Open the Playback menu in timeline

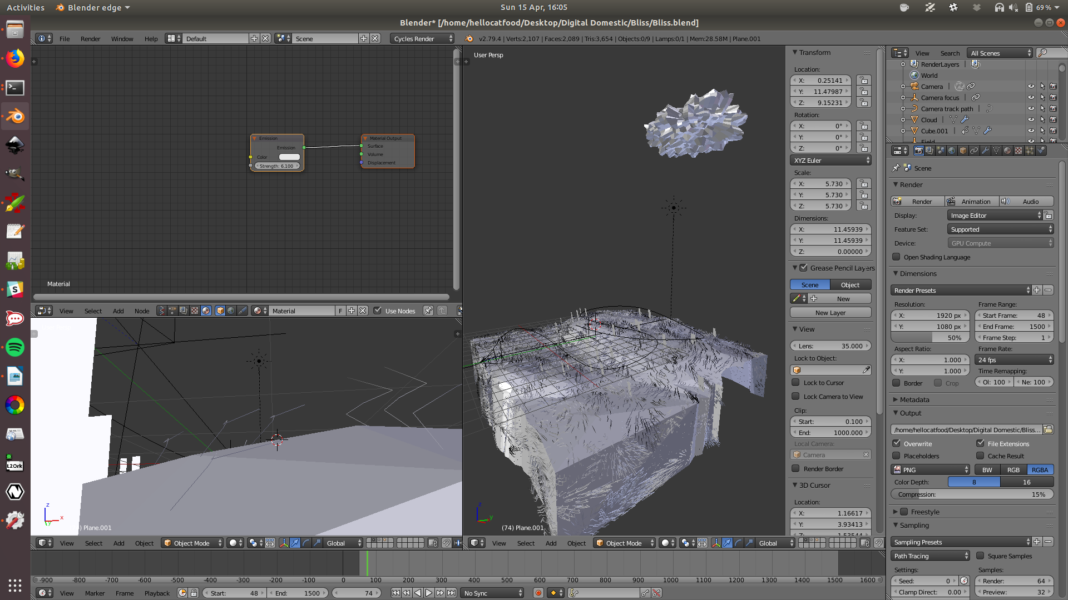[157, 593]
